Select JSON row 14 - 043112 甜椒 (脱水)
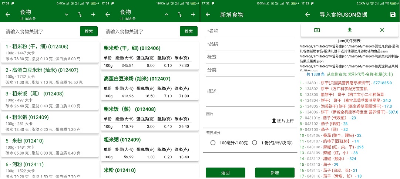The width and height of the screenshot is (400, 179). click(327, 159)
